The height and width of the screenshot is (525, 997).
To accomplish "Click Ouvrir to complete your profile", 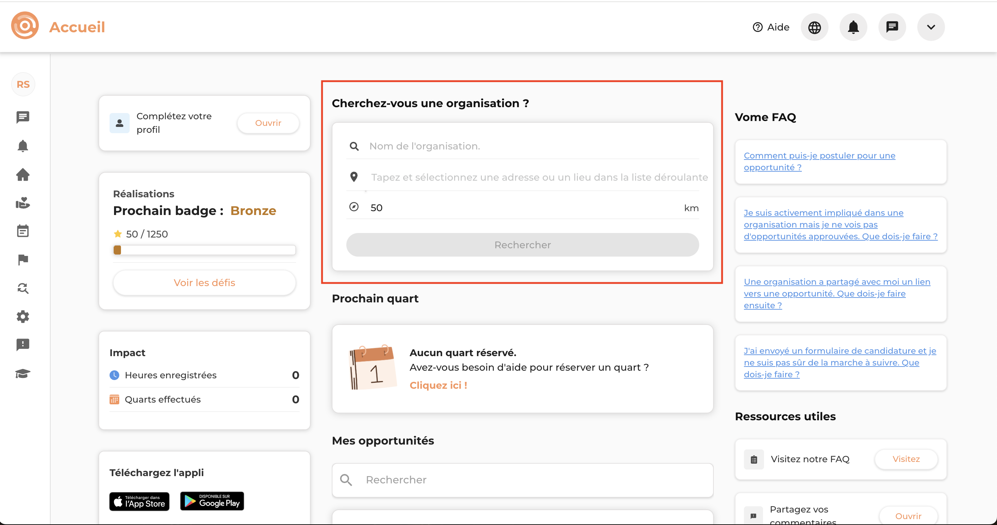I will click(x=268, y=123).
